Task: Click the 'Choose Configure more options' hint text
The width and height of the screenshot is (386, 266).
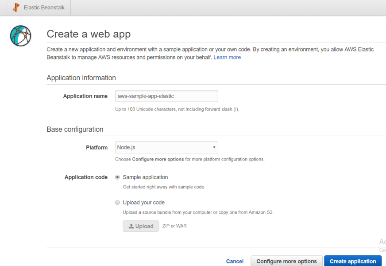Action: (190, 159)
